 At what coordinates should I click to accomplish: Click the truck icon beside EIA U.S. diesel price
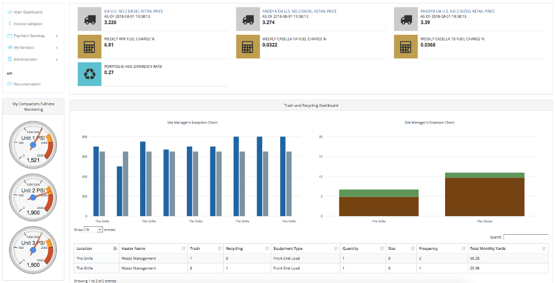89,19
